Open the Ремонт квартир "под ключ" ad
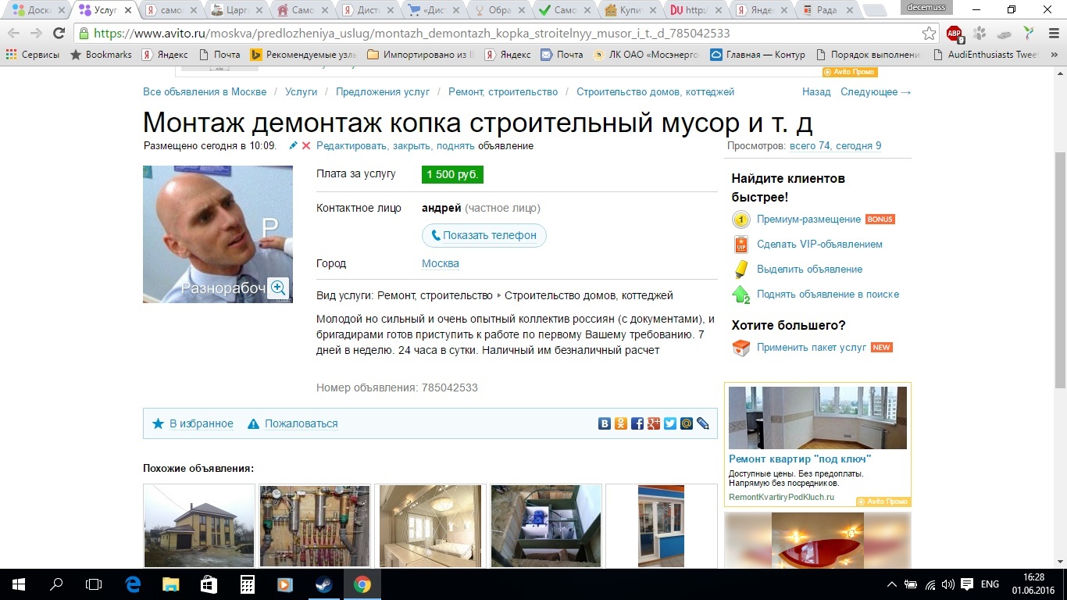The height and width of the screenshot is (600, 1067). [800, 459]
